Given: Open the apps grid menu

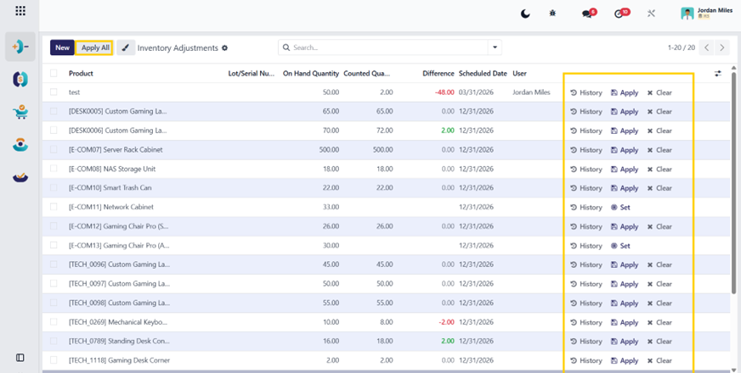Looking at the screenshot, I should click(x=20, y=11).
